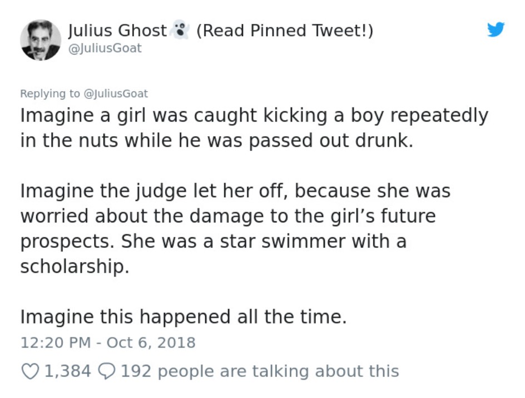Click the 'star swimmer' line of the tweet
The width and height of the screenshot is (525, 398).
(214, 242)
